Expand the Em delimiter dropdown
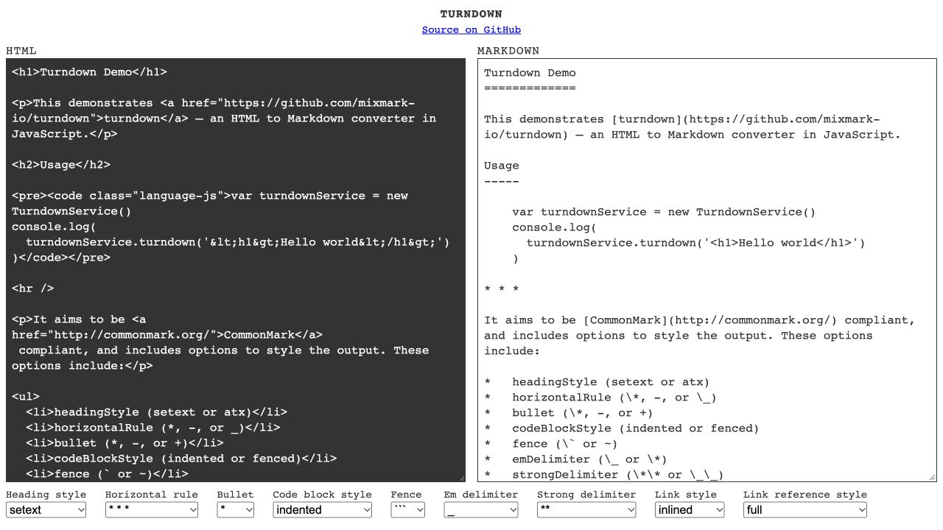The image size is (943, 530). pyautogui.click(x=481, y=509)
